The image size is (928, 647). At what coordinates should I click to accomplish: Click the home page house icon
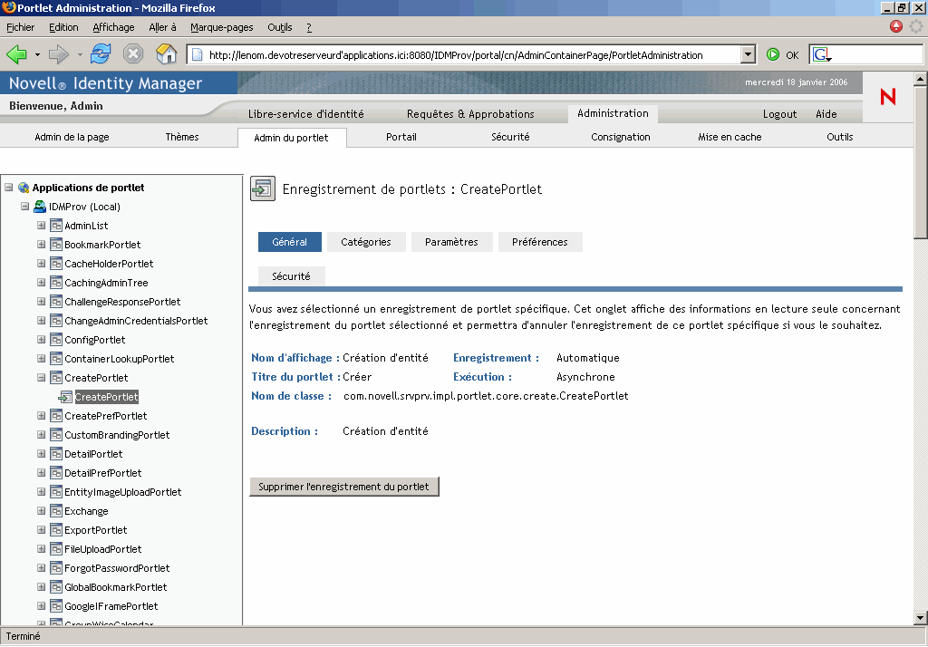[x=167, y=53]
